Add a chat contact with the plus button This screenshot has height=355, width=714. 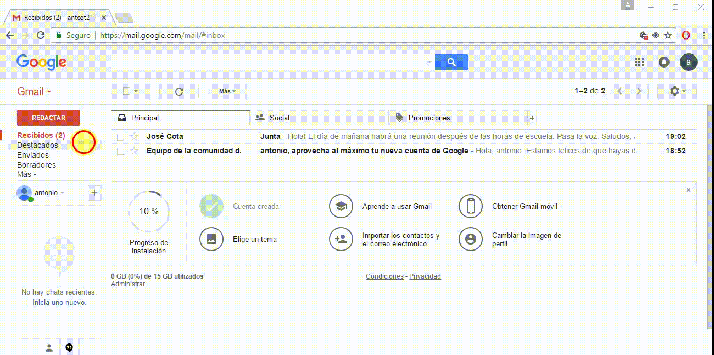[94, 193]
